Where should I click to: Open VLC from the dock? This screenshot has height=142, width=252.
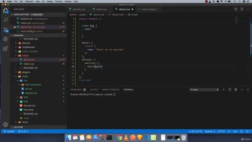click(x=126, y=138)
